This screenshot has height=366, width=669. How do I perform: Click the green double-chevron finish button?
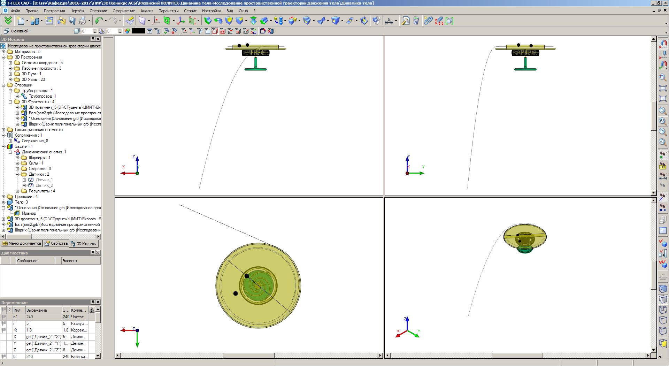8,21
